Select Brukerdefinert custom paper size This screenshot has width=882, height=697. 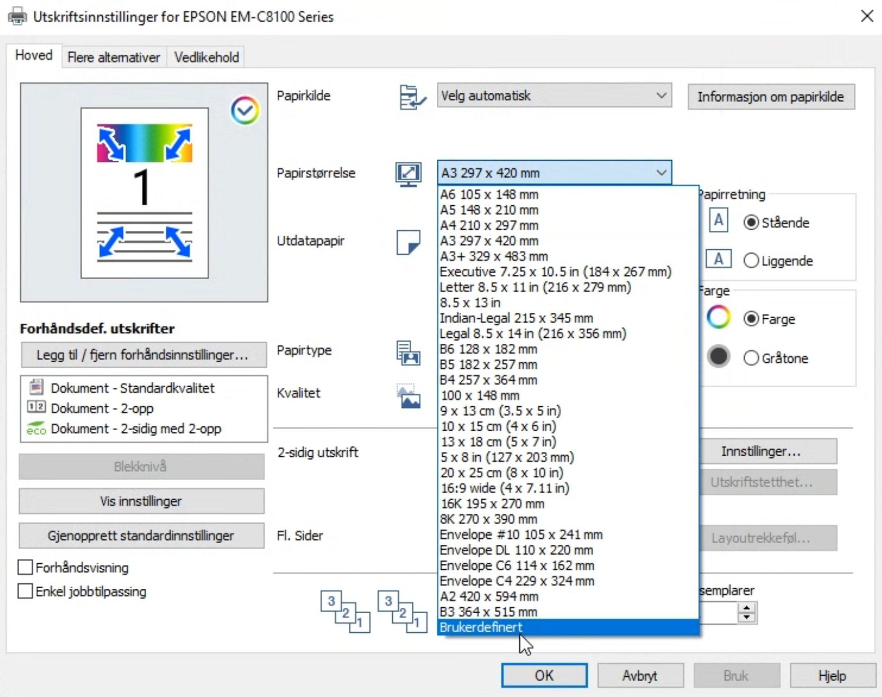(568, 627)
